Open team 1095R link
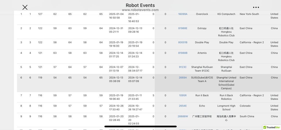This screenshot has height=130, width=281. coord(183,95)
